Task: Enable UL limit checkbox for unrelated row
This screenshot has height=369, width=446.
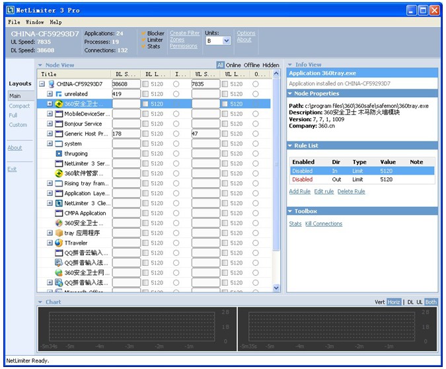Action: [225, 94]
